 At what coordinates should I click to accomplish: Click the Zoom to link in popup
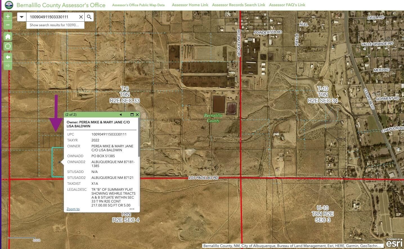(x=73, y=209)
